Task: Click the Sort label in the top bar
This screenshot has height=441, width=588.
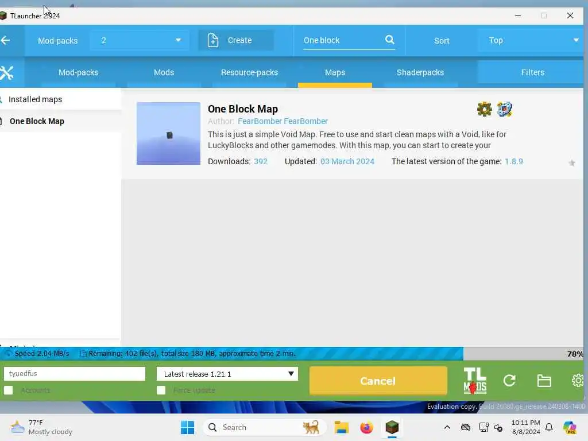Action: click(x=442, y=41)
